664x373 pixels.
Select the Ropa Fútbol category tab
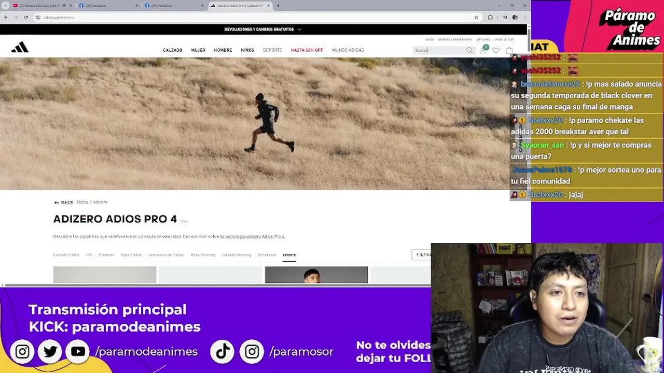[x=131, y=255]
